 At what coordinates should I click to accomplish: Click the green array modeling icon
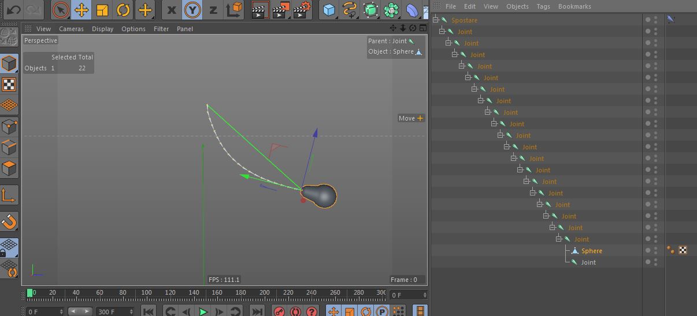click(x=391, y=10)
